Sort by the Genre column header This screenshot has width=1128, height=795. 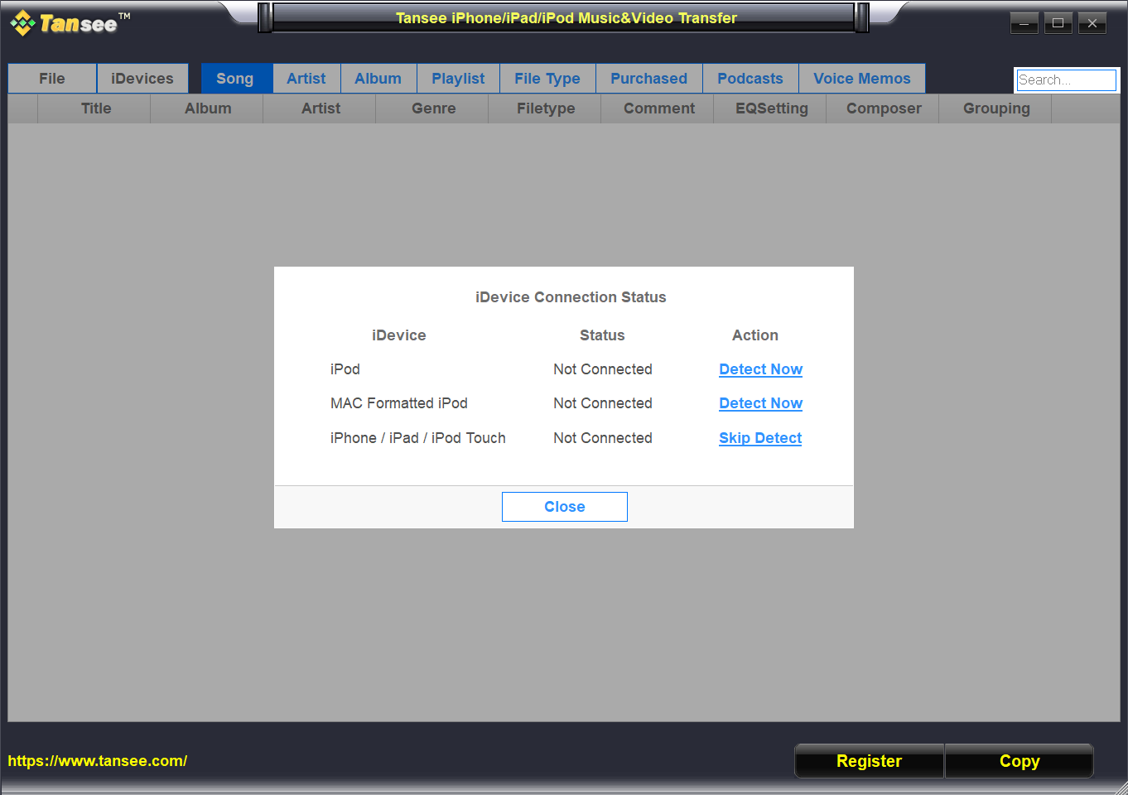click(x=432, y=108)
